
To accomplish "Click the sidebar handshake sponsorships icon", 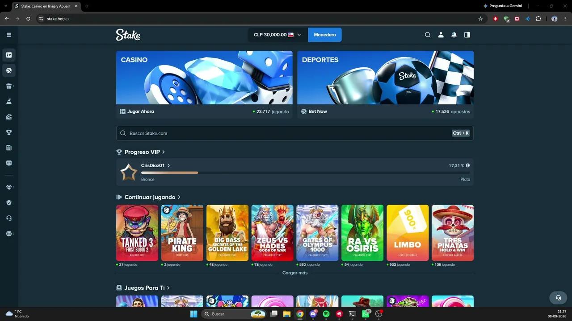I will click(9, 187).
